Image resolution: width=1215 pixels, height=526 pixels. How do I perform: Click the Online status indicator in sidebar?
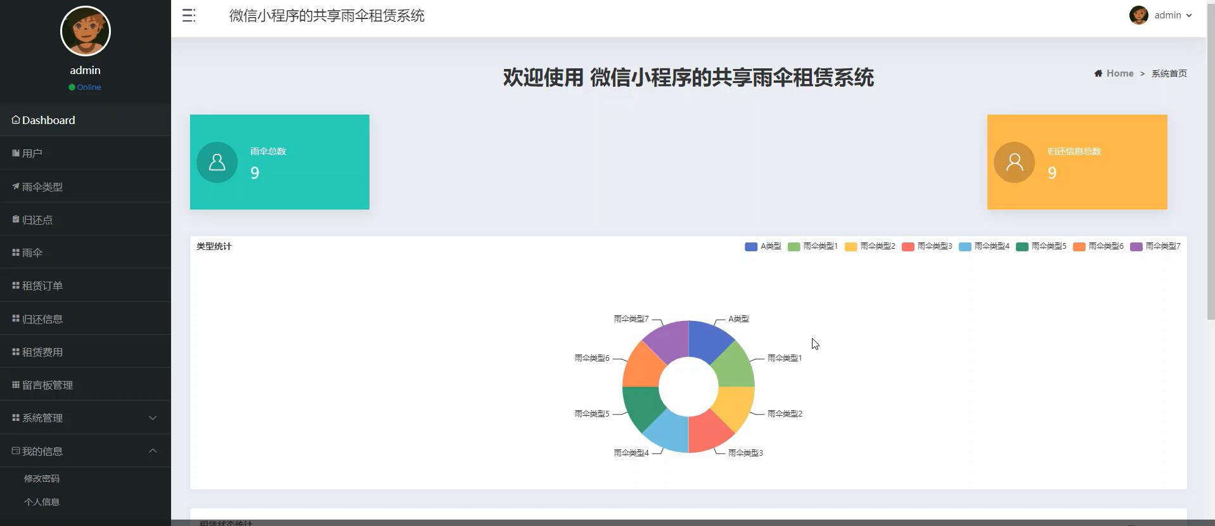pos(85,87)
